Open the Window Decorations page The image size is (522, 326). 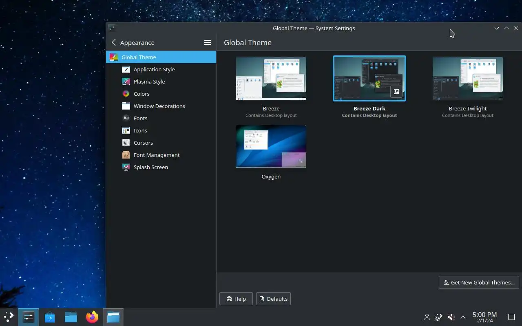coord(161,106)
